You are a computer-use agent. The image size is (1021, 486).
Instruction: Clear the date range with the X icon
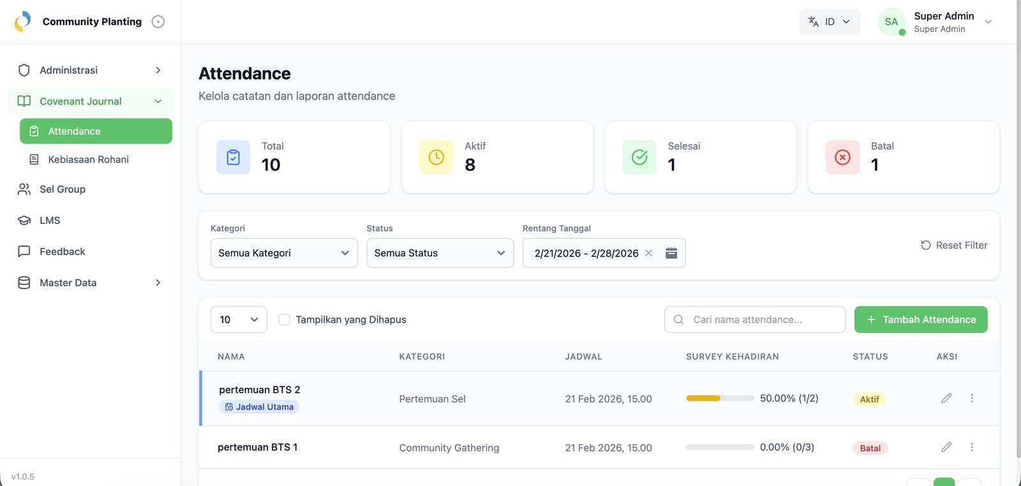pos(649,253)
